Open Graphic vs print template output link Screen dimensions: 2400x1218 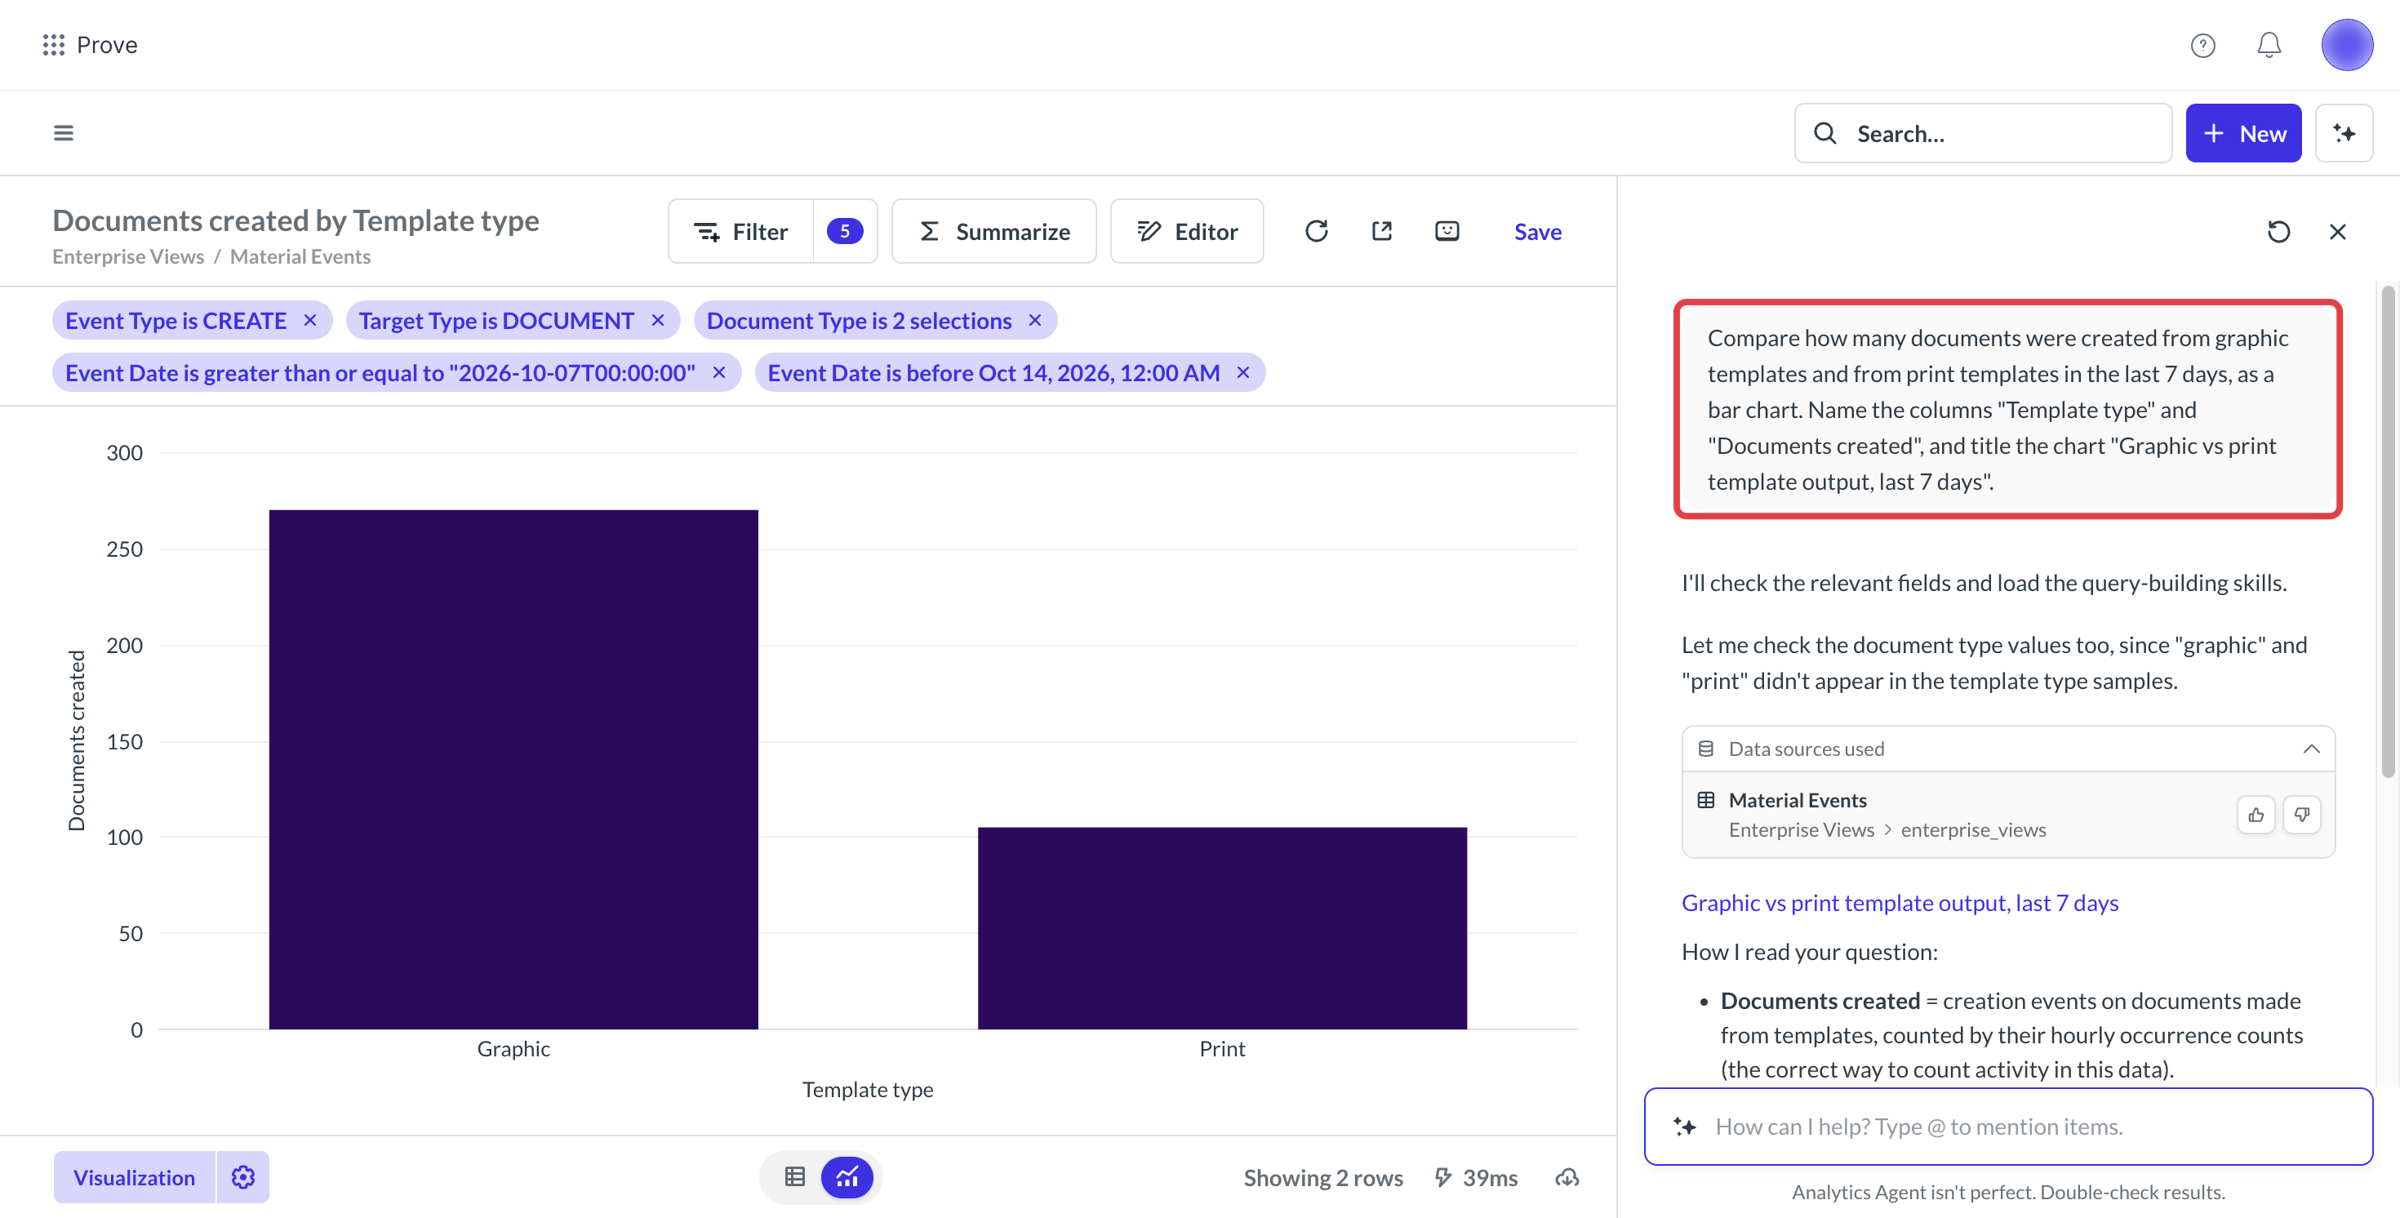[1899, 902]
